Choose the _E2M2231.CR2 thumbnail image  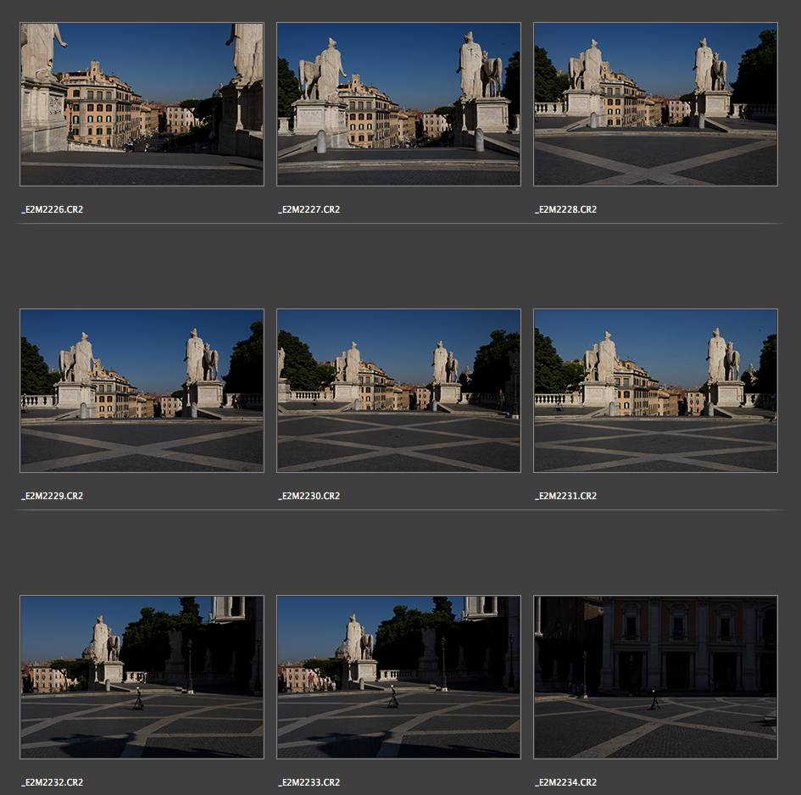pyautogui.click(x=655, y=390)
